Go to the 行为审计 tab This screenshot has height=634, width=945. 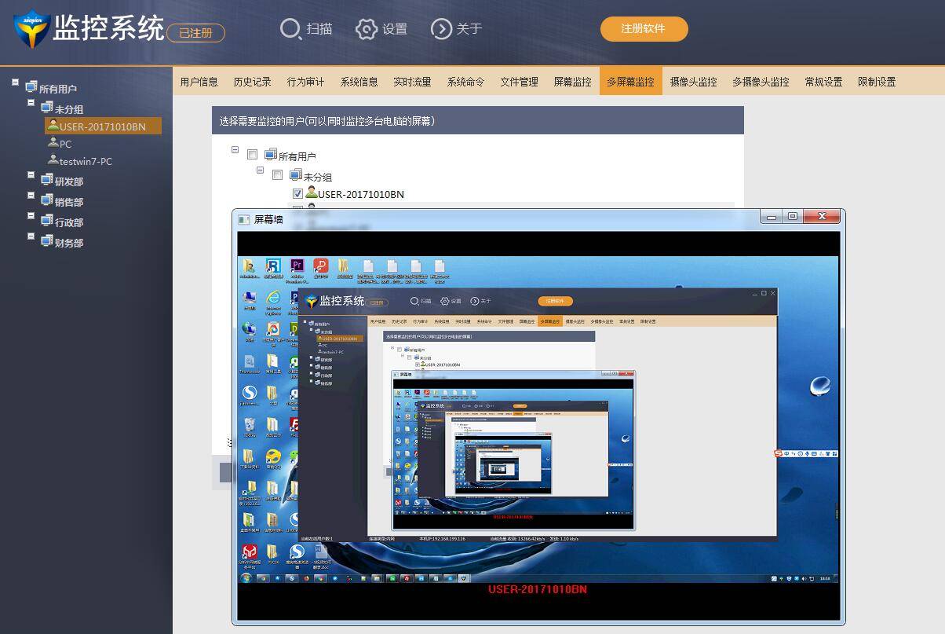306,82
